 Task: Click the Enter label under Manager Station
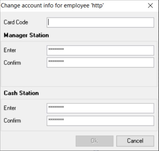pos(10,50)
